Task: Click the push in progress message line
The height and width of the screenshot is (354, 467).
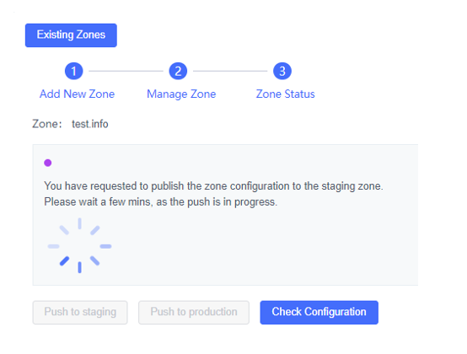Action: coord(160,201)
